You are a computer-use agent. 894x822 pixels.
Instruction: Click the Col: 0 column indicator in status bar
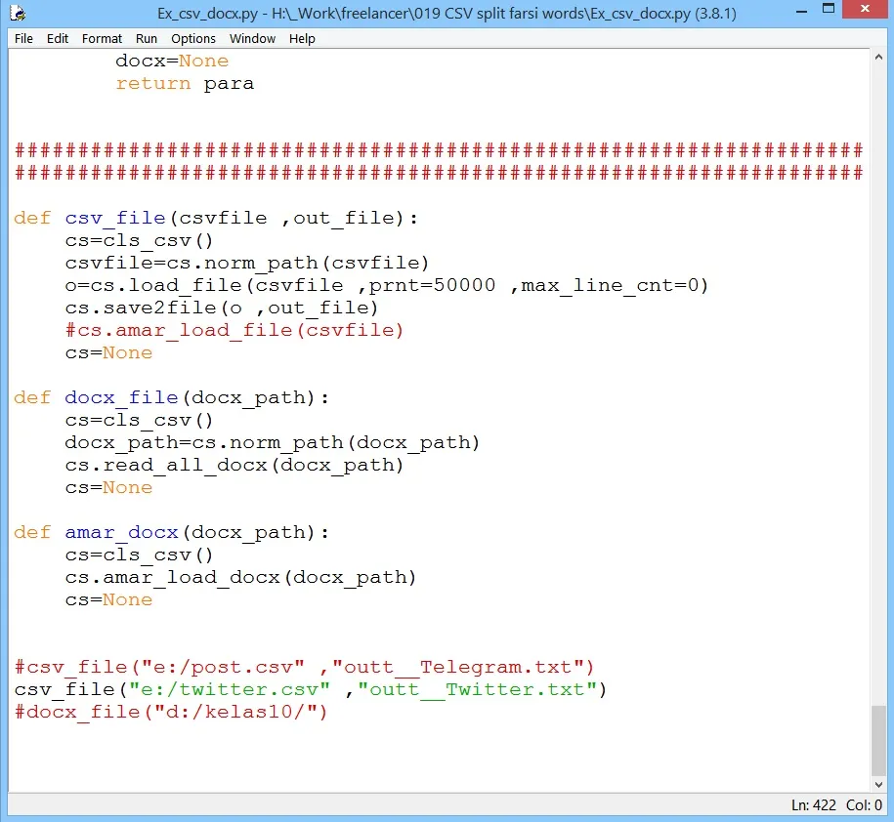tap(864, 805)
